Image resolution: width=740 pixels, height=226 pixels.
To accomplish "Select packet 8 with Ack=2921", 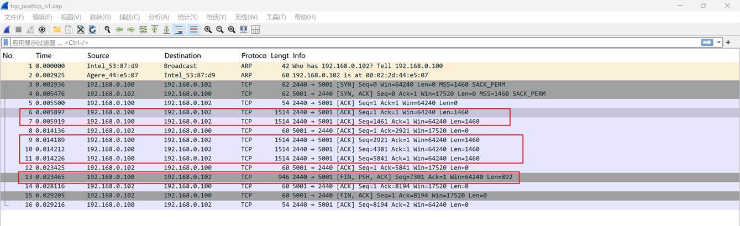I will tap(369, 130).
